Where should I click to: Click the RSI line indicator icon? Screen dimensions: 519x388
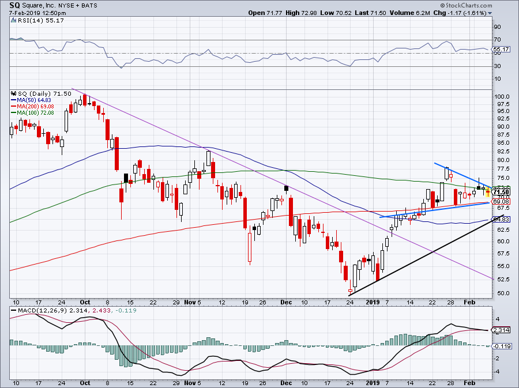(x=13, y=21)
